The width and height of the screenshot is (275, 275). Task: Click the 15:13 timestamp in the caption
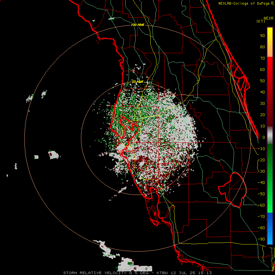(x=204, y=273)
